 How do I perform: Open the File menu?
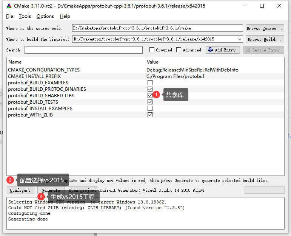point(9,16)
